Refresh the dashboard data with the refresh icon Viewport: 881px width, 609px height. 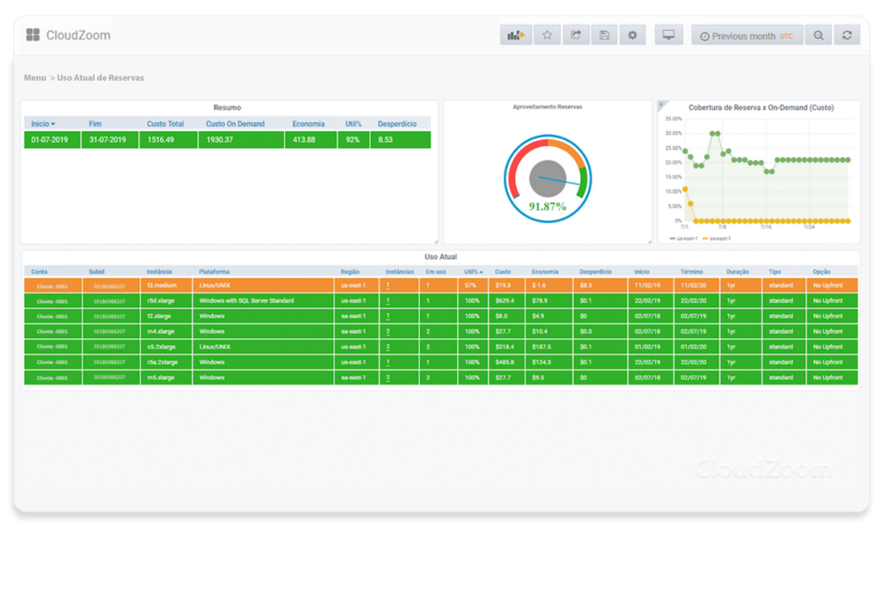tap(847, 34)
